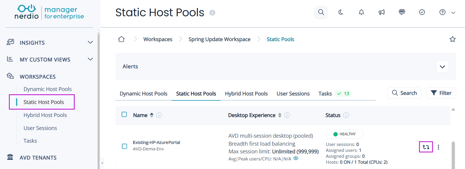This screenshot has width=465, height=169.
Task: Switch to the User Sessions tab
Action: point(293,94)
